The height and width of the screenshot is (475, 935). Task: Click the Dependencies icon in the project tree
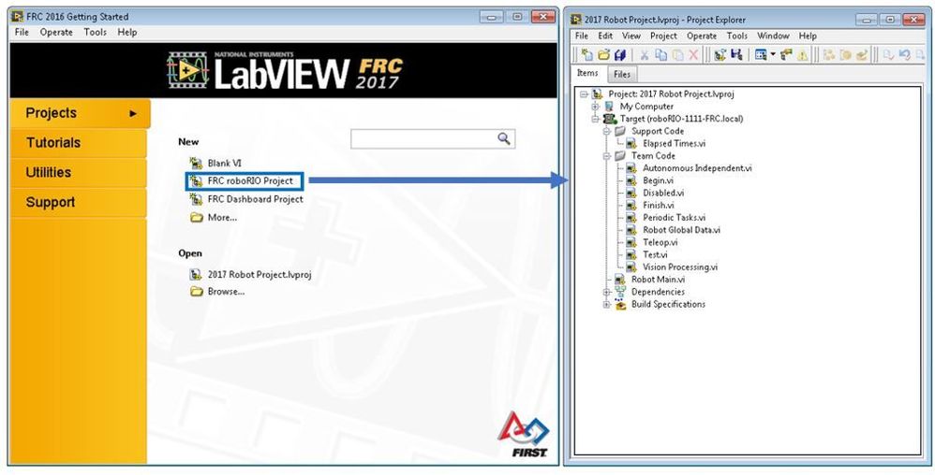[x=621, y=292]
